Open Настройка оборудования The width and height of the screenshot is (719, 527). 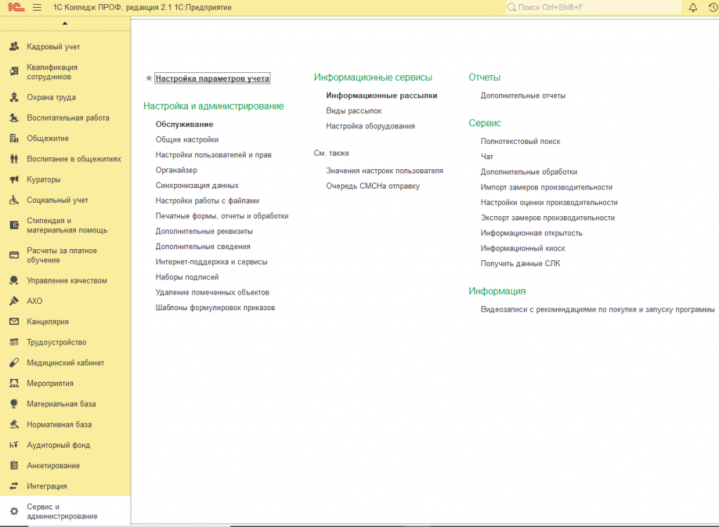point(371,126)
